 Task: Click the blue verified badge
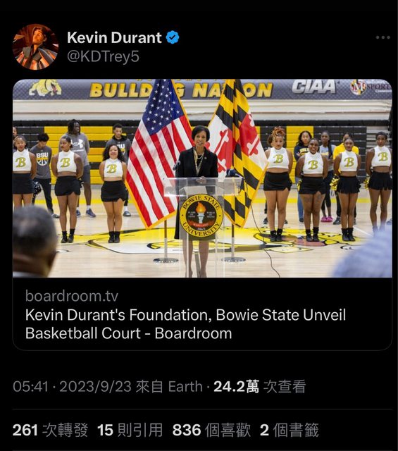[173, 37]
